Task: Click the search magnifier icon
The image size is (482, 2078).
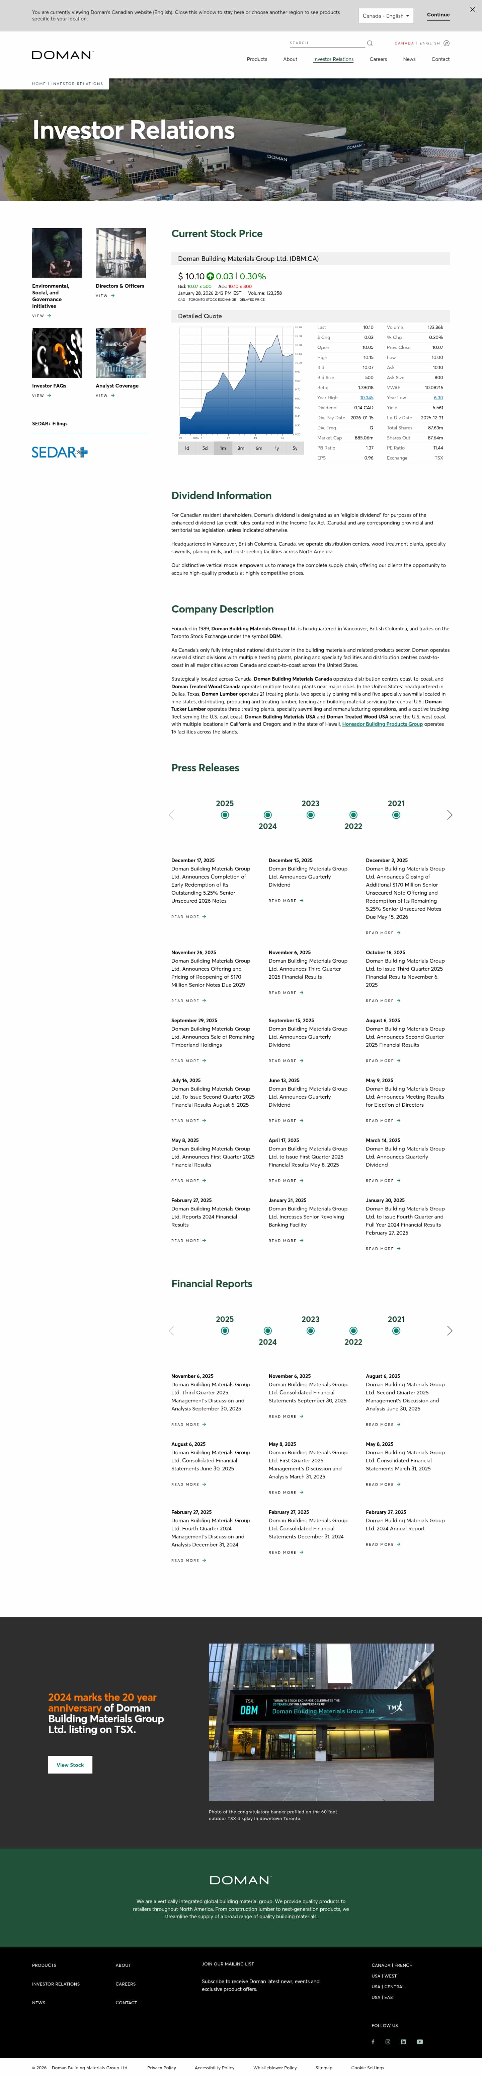Action: [369, 43]
